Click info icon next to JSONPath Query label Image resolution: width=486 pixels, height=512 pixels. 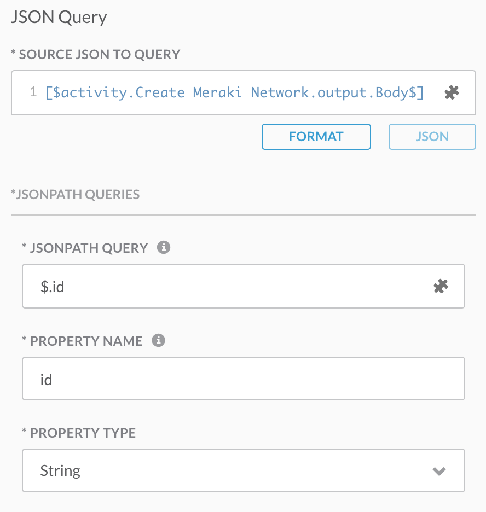[163, 247]
